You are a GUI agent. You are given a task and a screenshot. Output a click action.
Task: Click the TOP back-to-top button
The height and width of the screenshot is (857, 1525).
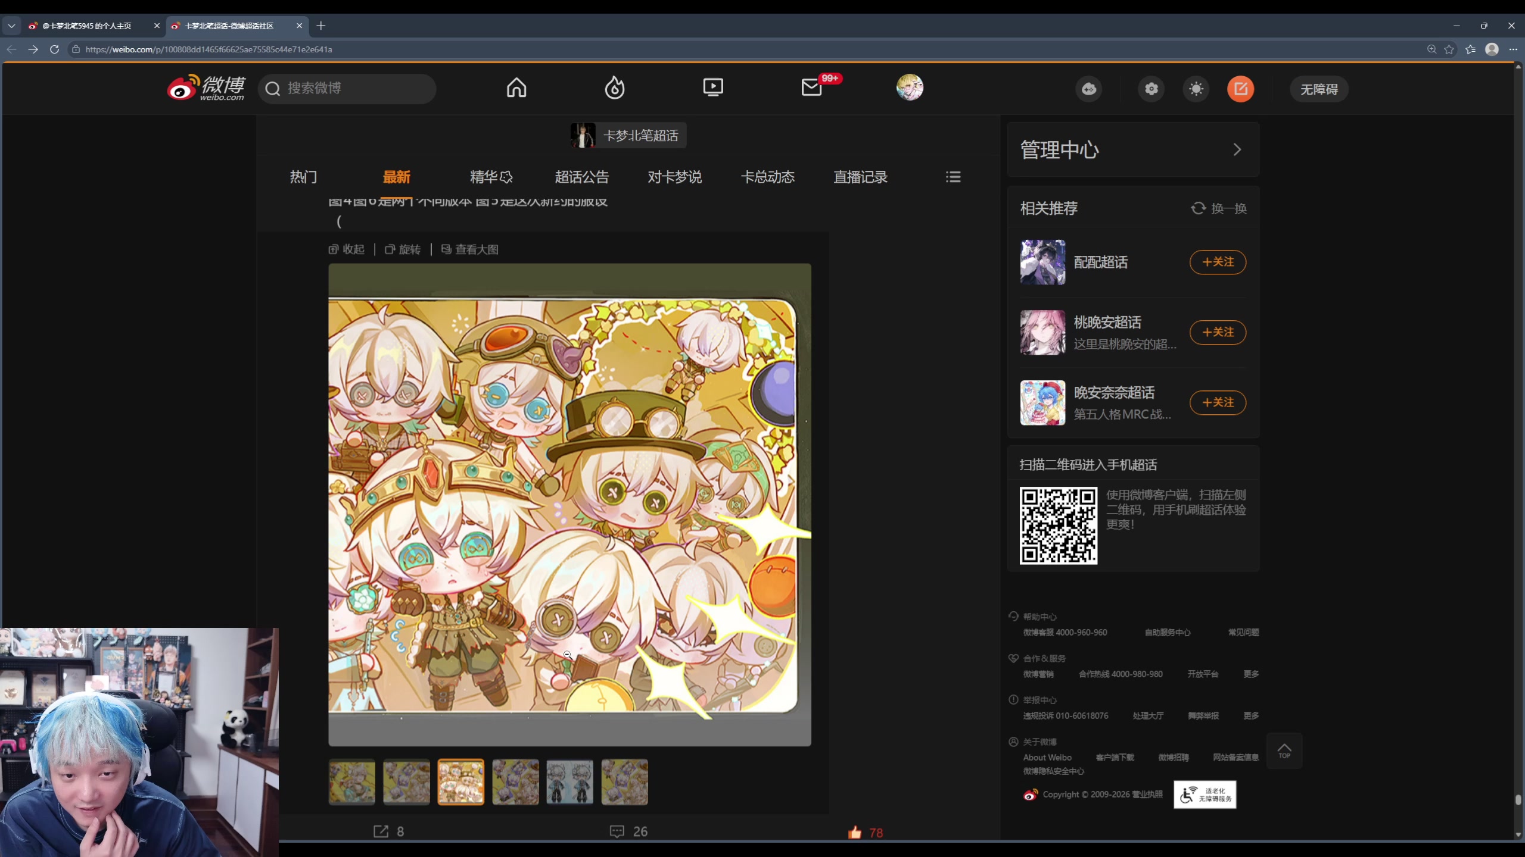pyautogui.click(x=1284, y=751)
